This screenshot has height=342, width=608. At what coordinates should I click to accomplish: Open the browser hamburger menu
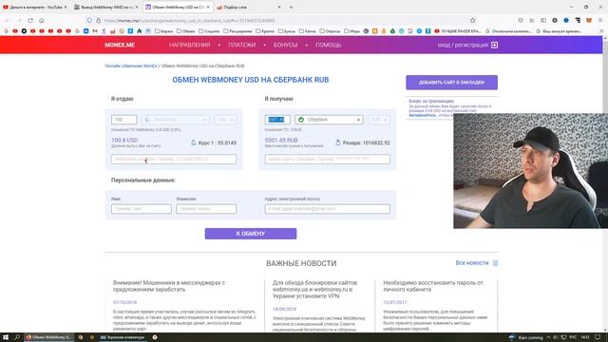click(x=600, y=20)
